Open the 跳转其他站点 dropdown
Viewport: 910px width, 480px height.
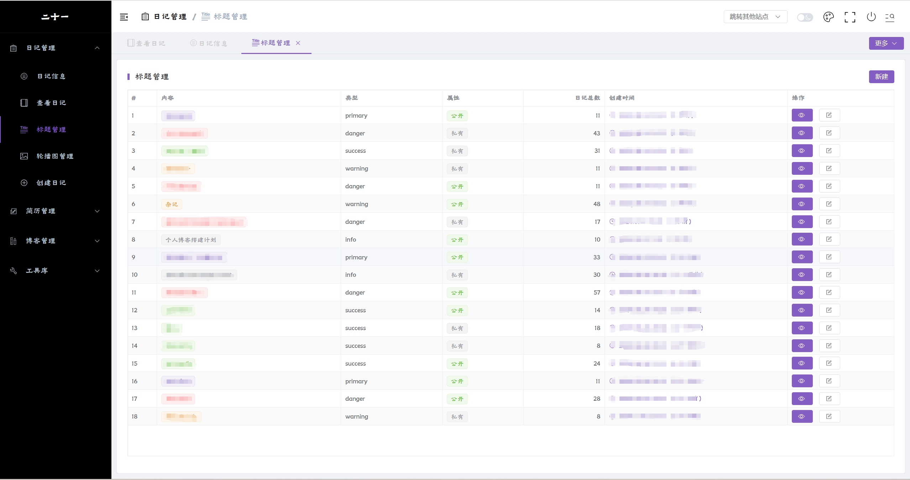point(755,17)
